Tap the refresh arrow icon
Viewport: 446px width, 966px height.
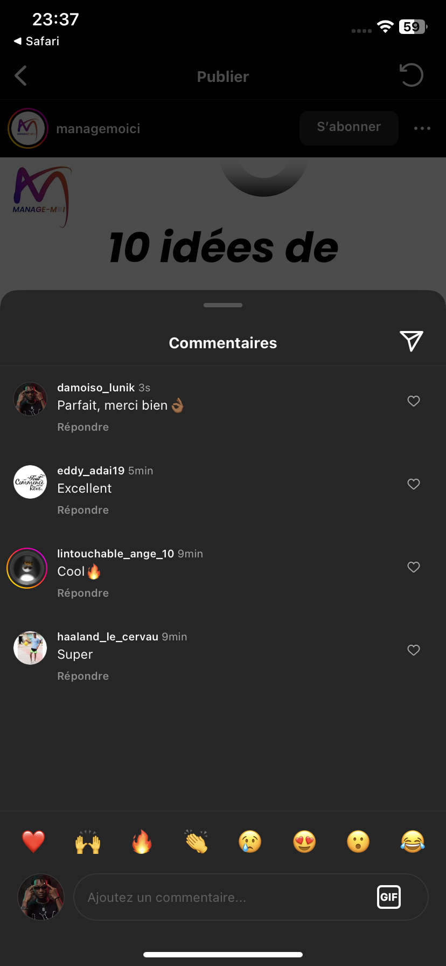coord(412,75)
